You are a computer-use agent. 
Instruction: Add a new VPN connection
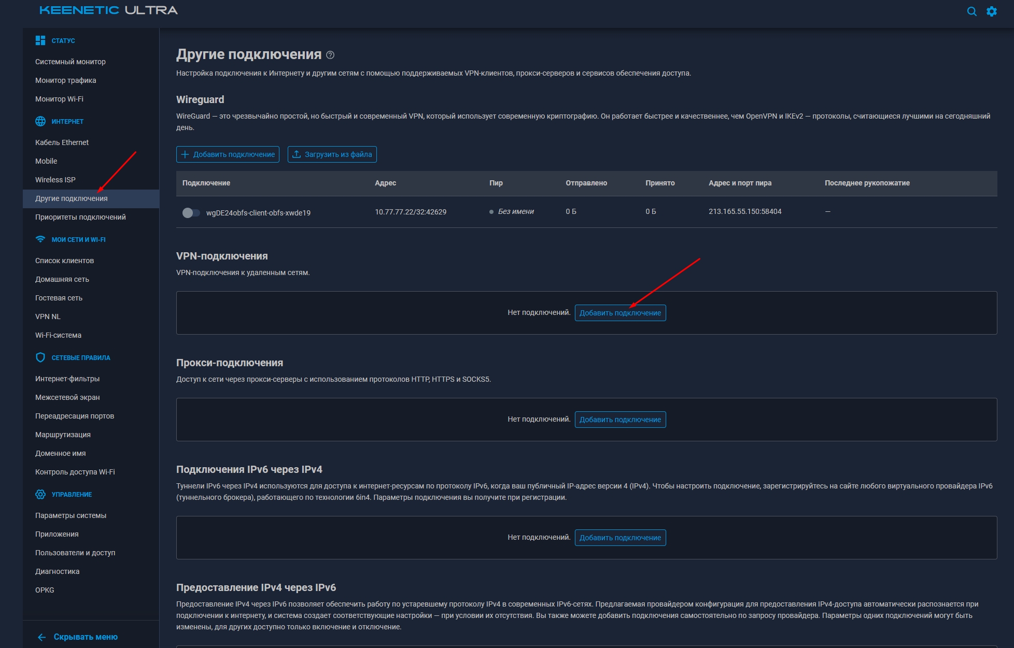pos(620,313)
